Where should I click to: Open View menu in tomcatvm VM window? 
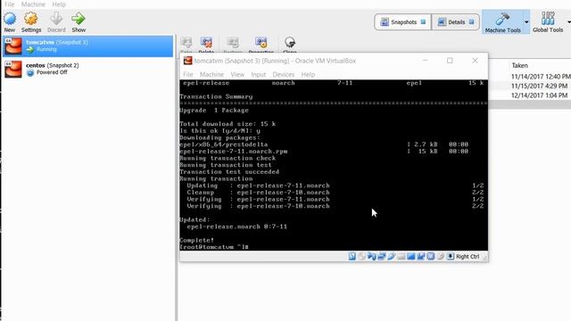[237, 74]
